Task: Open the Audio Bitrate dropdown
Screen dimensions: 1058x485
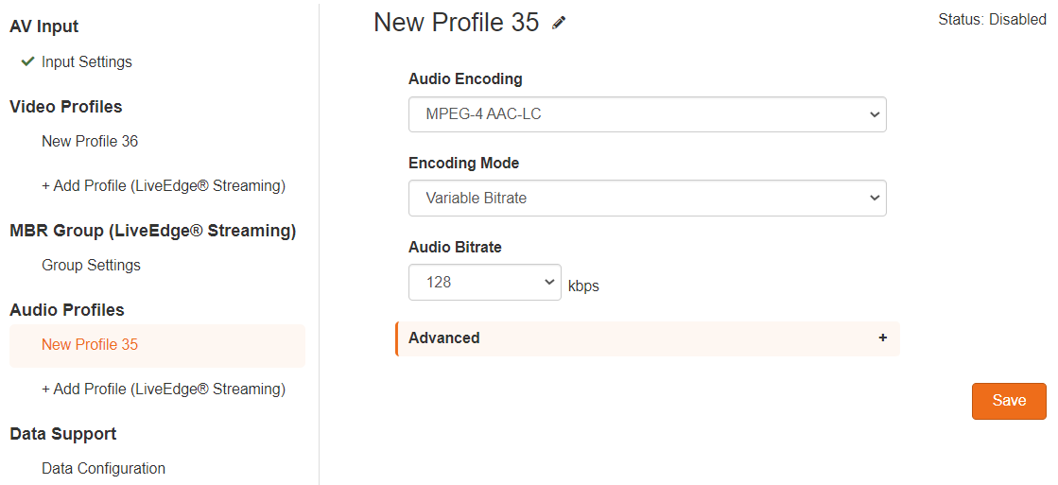Action: coord(484,282)
